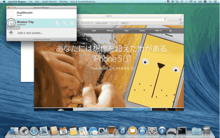Screen dimensions: 220x138
Task: Open Notes from the Dock
Action: tap(73, 131)
